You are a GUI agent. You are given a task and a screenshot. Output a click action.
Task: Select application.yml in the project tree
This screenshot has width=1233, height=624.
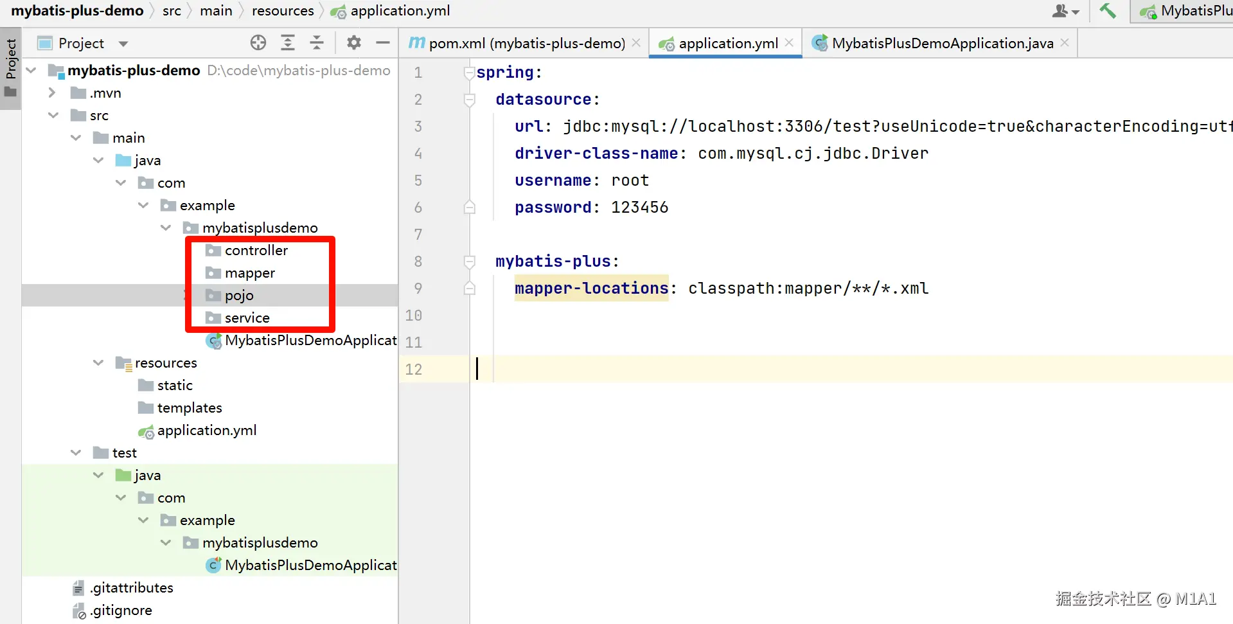[x=206, y=430]
